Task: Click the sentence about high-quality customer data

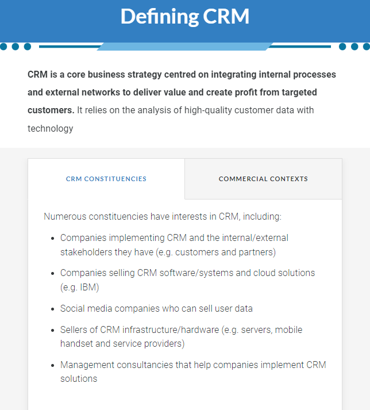Action: click(171, 119)
